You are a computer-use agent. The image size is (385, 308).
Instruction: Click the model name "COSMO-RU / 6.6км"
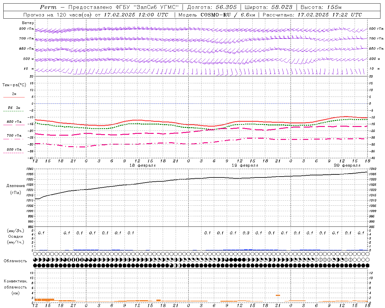click(x=228, y=15)
